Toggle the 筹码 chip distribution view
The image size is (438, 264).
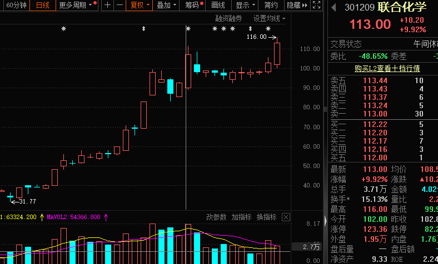click(193, 5)
